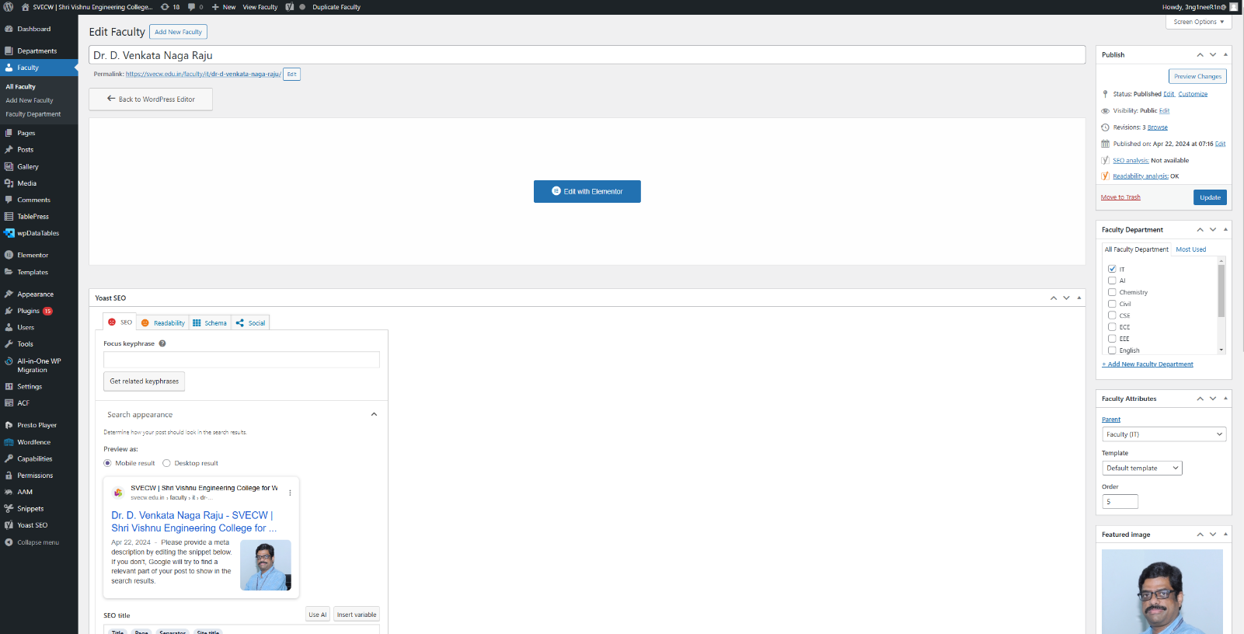Toggle the Publish panel
1244x634 pixels.
[1225, 54]
